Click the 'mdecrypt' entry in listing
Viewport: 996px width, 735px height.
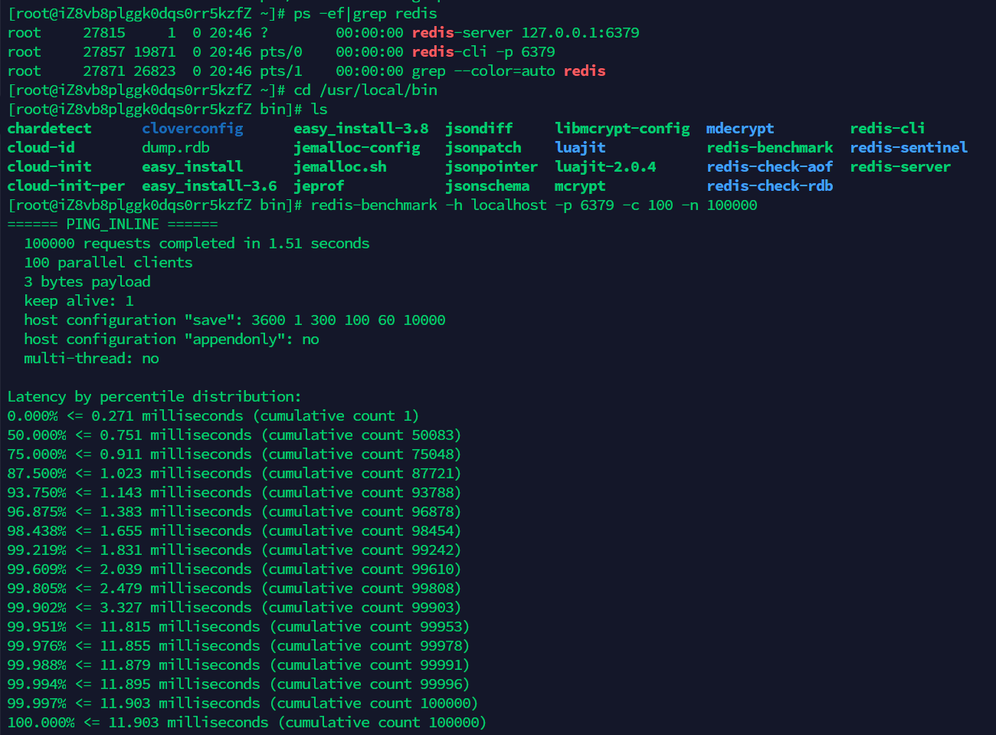[740, 129]
